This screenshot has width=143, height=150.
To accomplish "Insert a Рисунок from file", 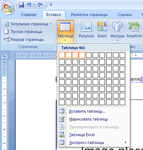I will [x=86, y=30].
